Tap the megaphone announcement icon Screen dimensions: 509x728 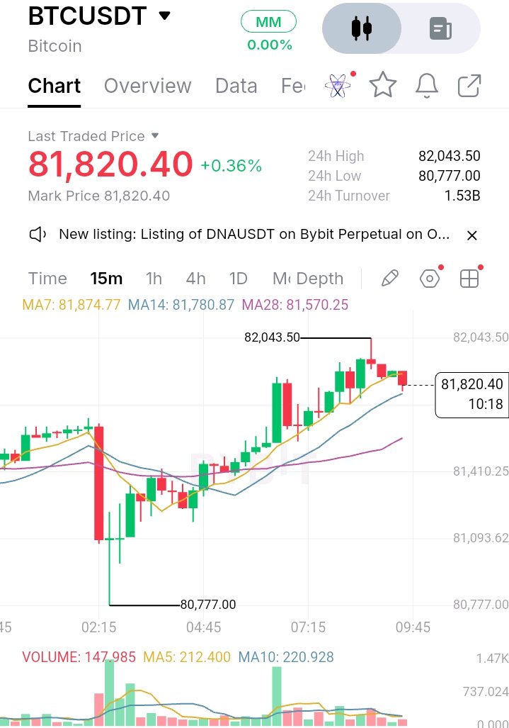point(38,235)
